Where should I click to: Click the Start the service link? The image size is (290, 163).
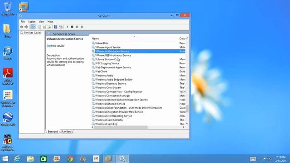49,46
